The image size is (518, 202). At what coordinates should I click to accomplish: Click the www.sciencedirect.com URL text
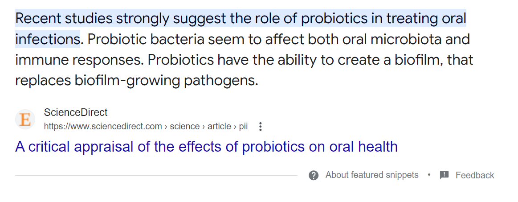tap(103, 127)
